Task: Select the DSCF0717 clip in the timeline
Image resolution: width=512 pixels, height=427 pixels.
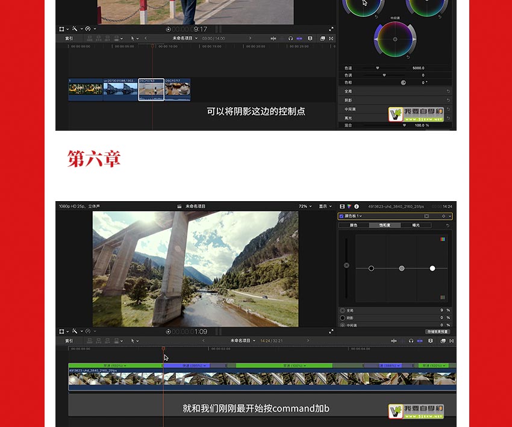Action: point(178,90)
